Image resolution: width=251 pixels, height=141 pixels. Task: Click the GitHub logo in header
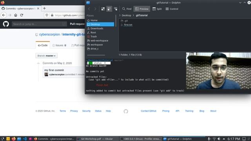coord(6,24)
